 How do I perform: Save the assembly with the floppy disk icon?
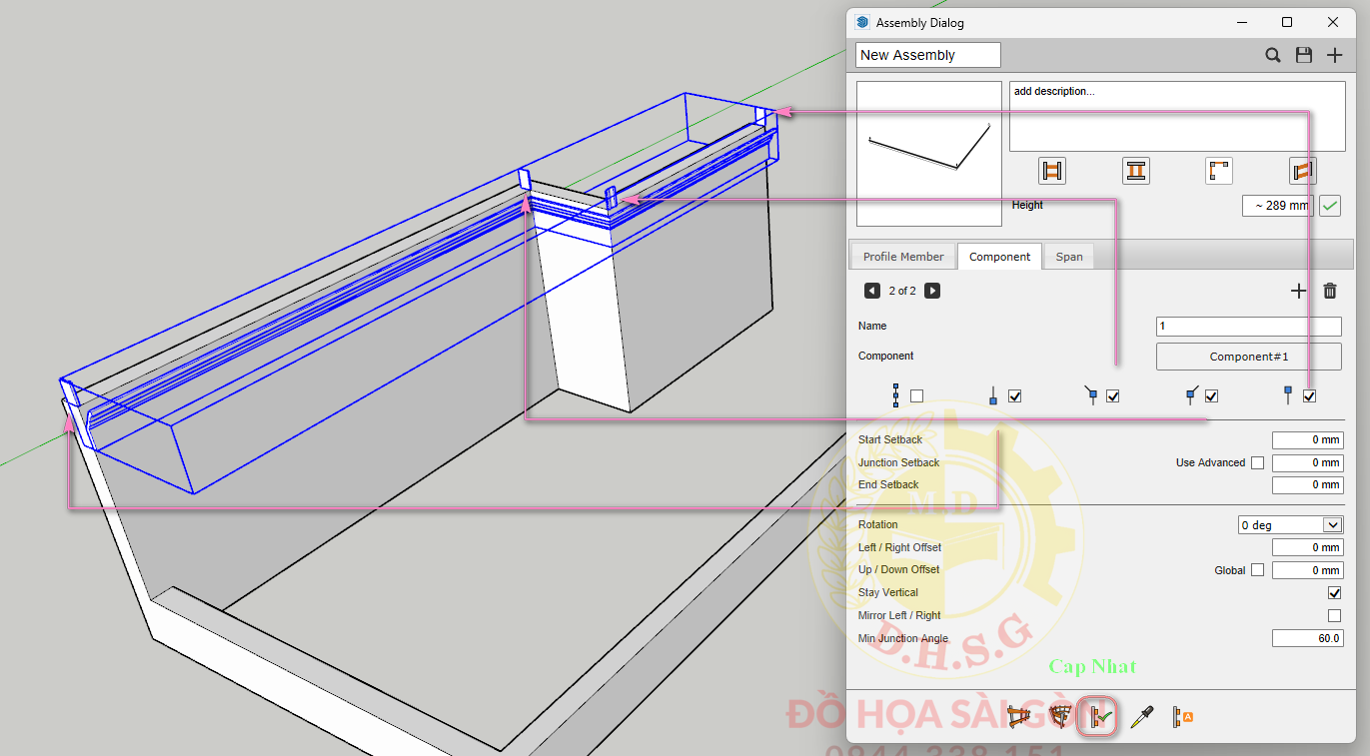coord(1303,55)
